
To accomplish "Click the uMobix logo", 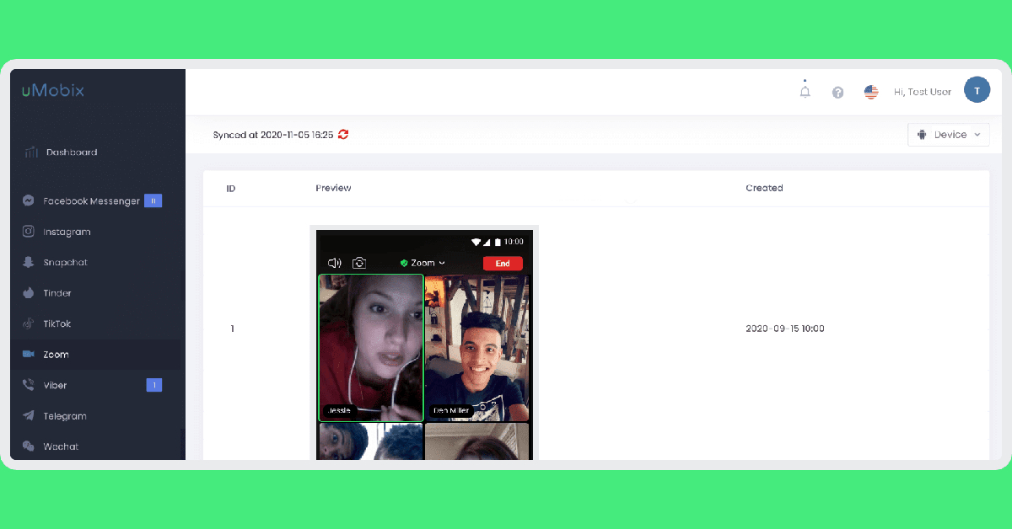I will click(x=53, y=90).
